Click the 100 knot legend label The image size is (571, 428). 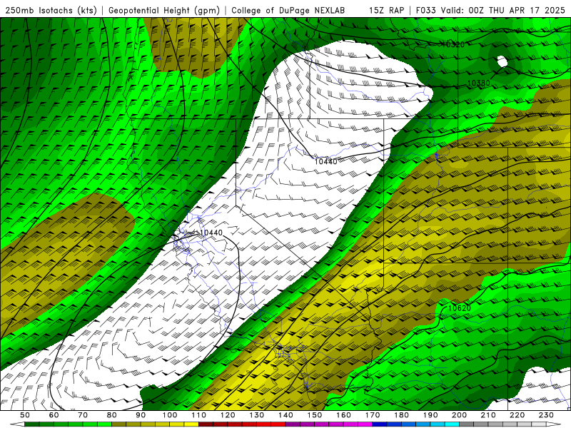(170, 415)
